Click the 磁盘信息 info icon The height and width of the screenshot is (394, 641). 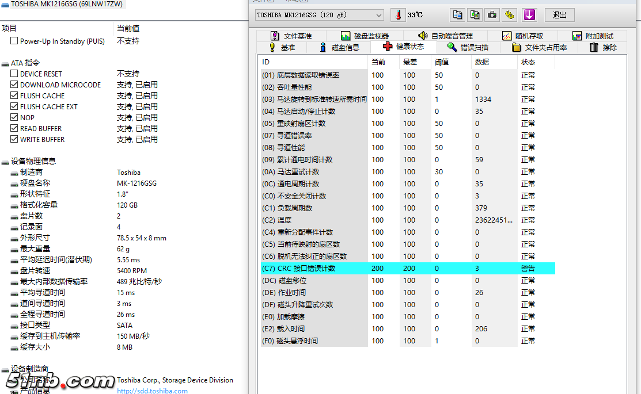point(323,47)
